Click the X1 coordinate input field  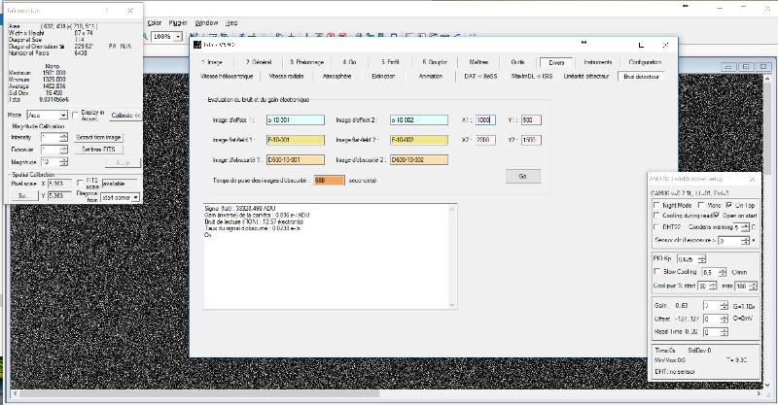tap(485, 120)
